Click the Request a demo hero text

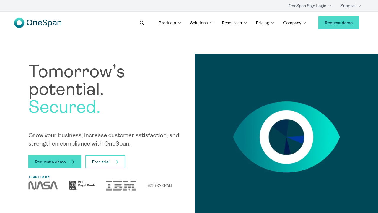click(x=50, y=162)
